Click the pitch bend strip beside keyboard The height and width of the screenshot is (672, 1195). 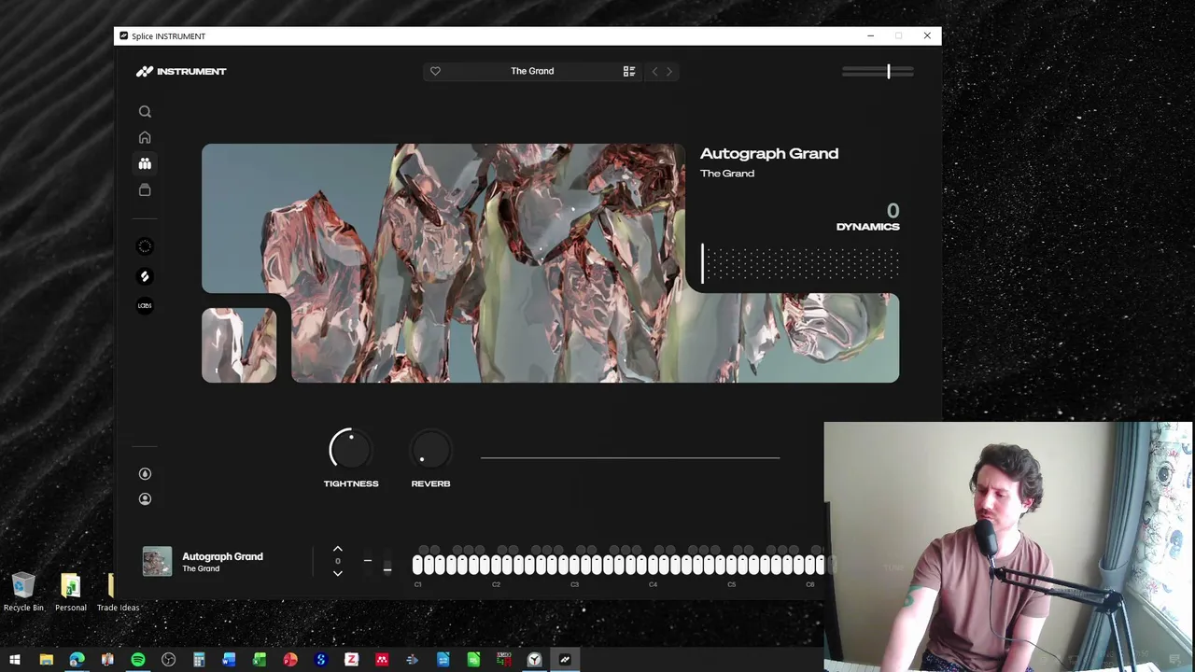(x=368, y=562)
